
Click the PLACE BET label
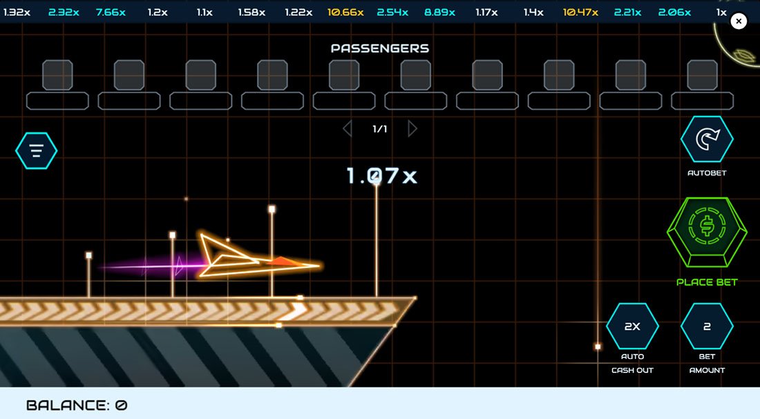pyautogui.click(x=707, y=282)
